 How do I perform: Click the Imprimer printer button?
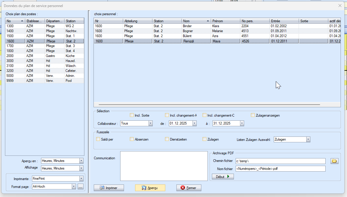109,188
